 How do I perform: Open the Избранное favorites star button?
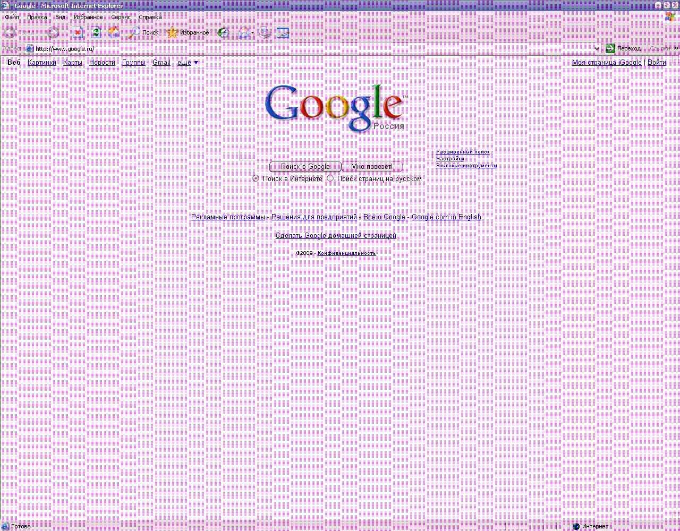click(188, 33)
